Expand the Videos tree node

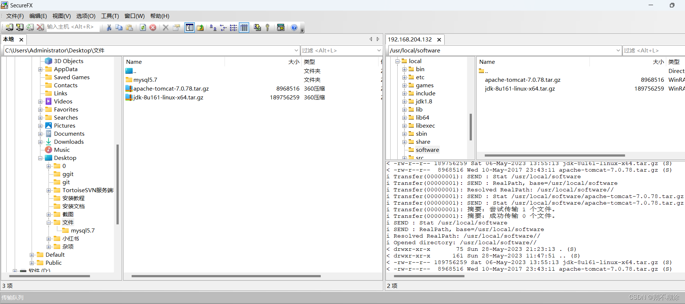coord(40,102)
